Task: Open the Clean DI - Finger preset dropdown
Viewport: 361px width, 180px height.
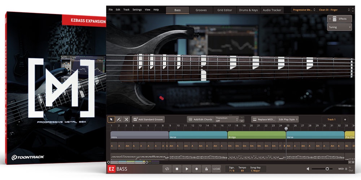Action: pos(332,10)
